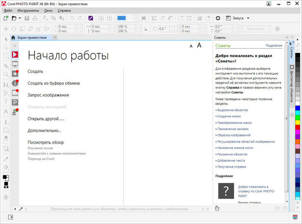The width and height of the screenshot is (302, 224).
Task: Click the Get Started icon in welcome sidebar
Action: (15, 55)
